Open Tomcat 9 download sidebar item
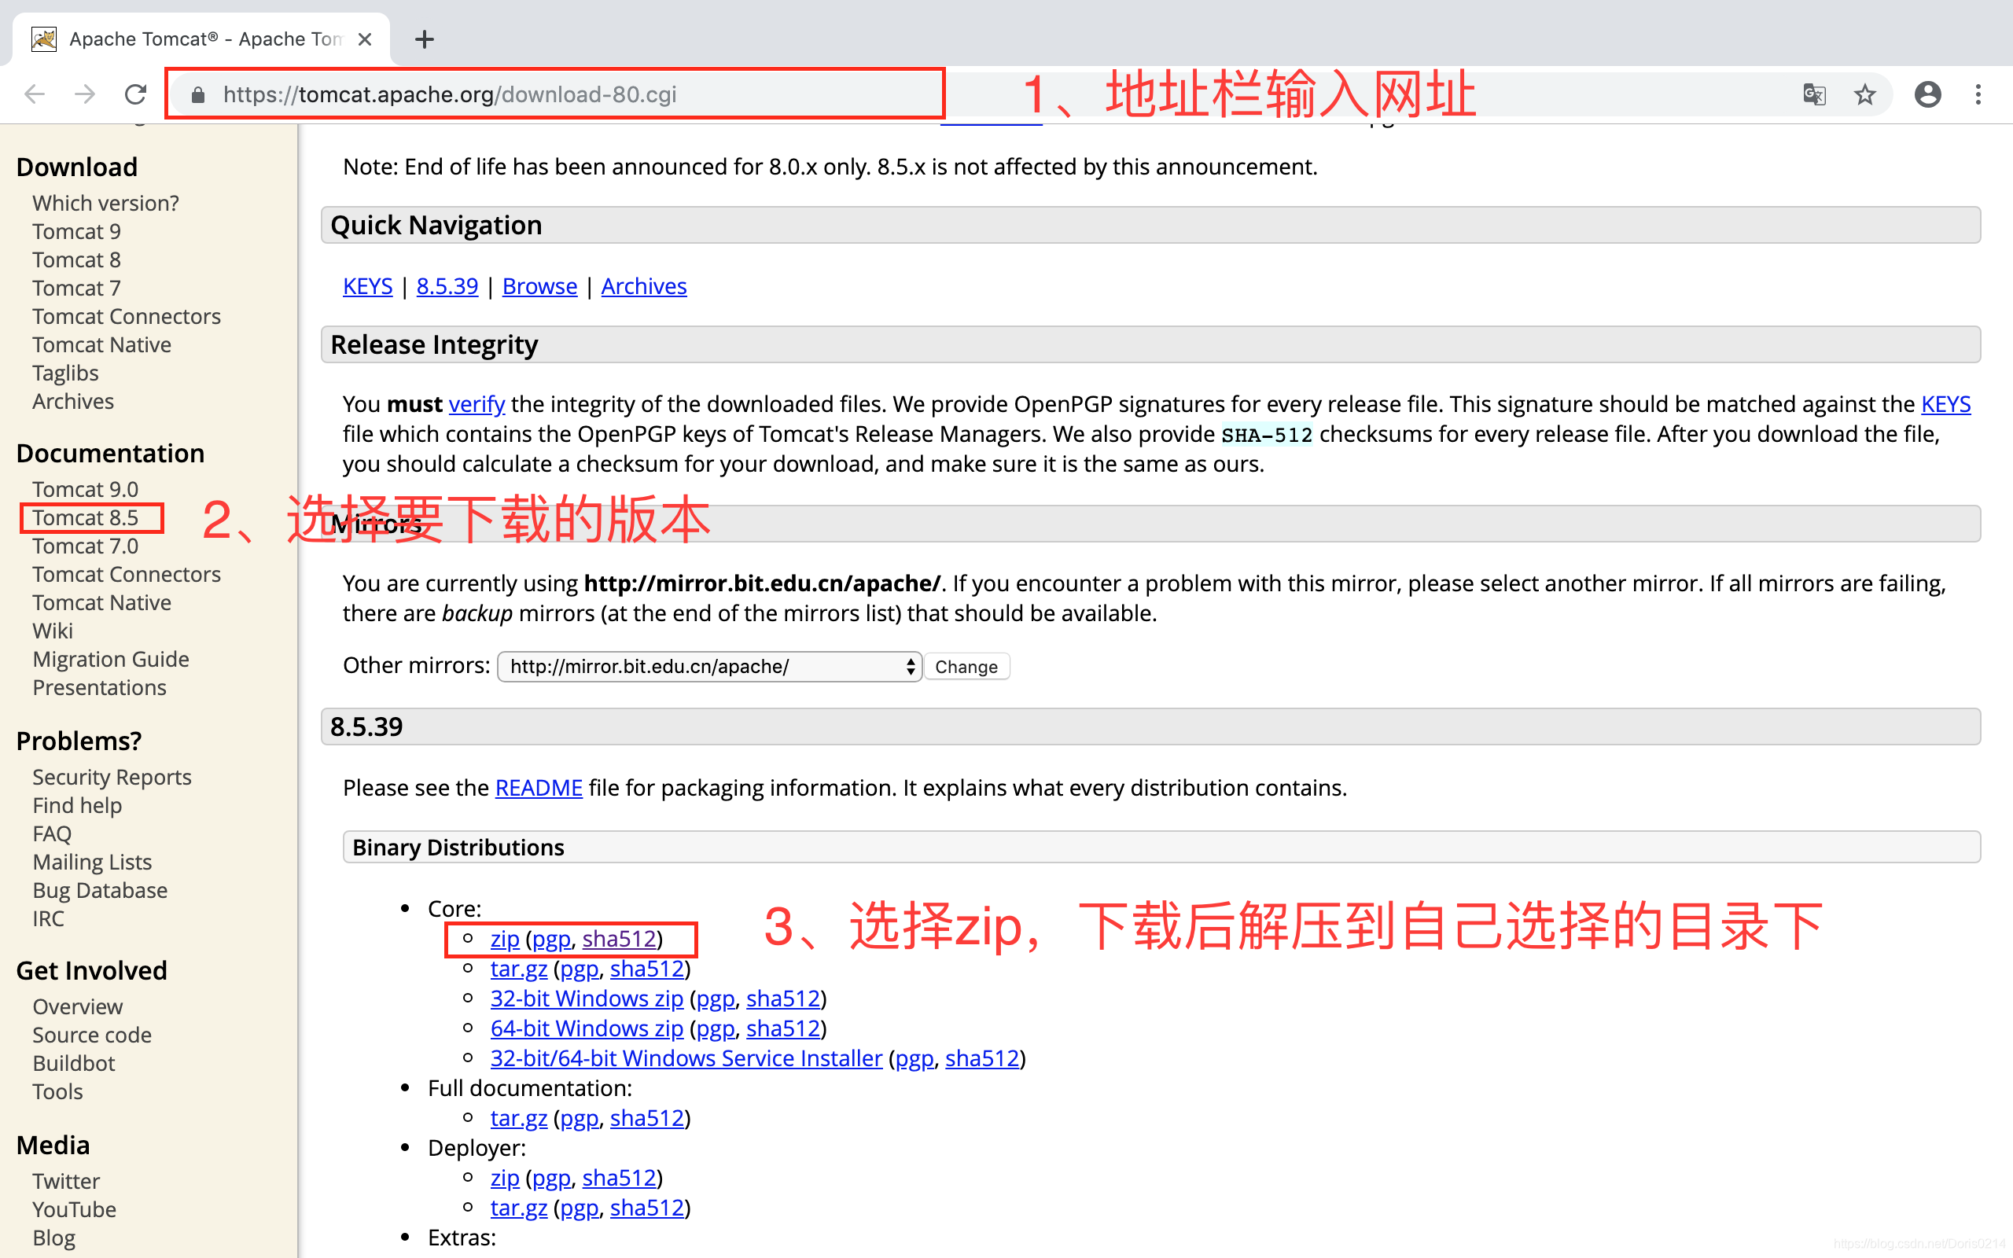Screen dimensions: 2013x1258 point(76,231)
